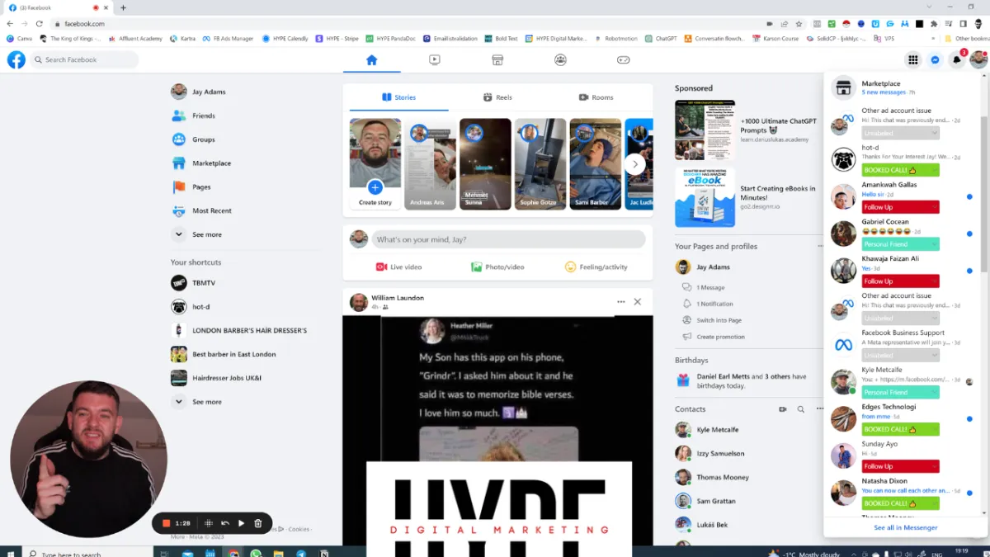
Task: Hide William Laundon's post with the X
Action: pos(637,302)
